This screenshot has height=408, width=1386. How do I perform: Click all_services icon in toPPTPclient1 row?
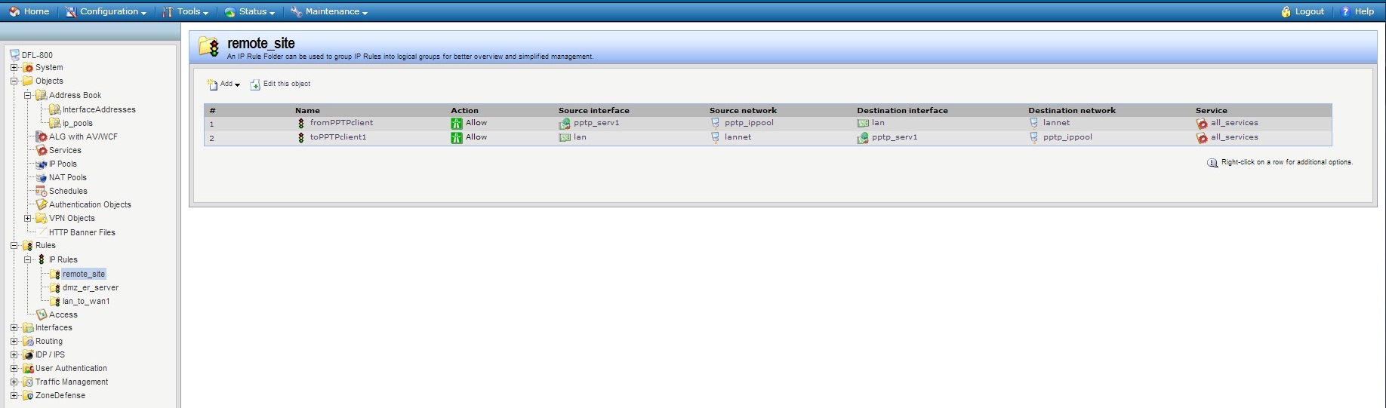(1202, 138)
